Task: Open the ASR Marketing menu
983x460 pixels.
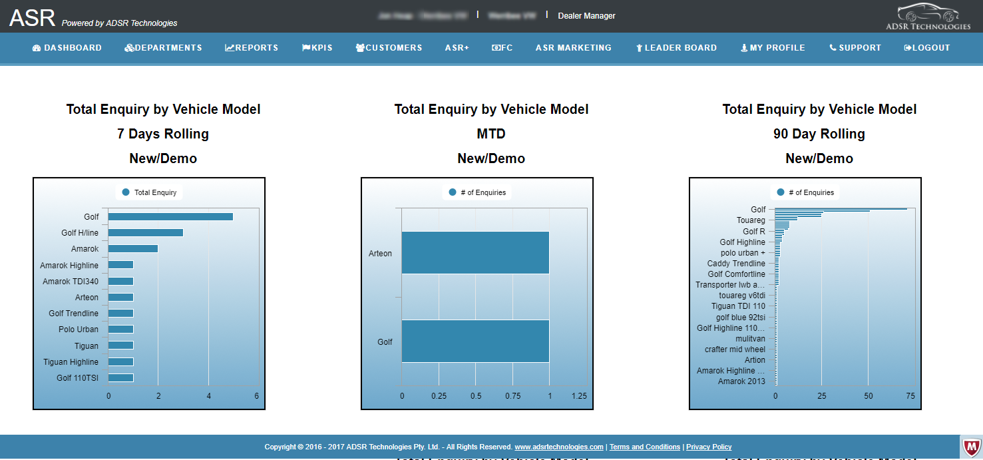Action: [x=573, y=48]
